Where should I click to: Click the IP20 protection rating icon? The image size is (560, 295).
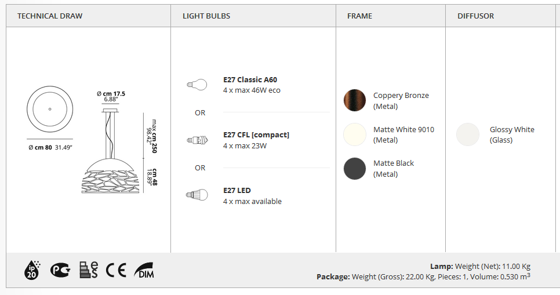click(31, 269)
